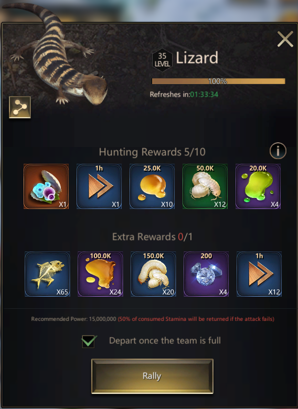Tap the 150.0K larvae X20 extra reward
The height and width of the screenshot is (409, 298).
pos(153,274)
